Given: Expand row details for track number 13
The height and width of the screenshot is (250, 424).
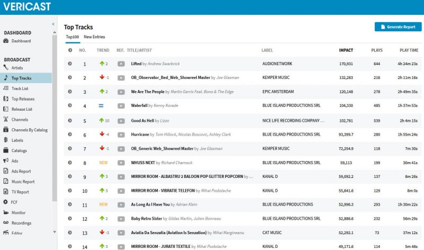Looking at the screenshot, I should [70, 233].
